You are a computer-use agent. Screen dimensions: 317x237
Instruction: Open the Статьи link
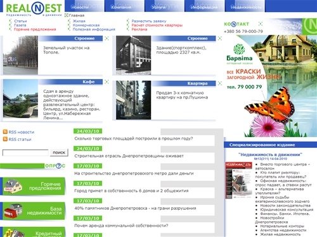click(20, 21)
